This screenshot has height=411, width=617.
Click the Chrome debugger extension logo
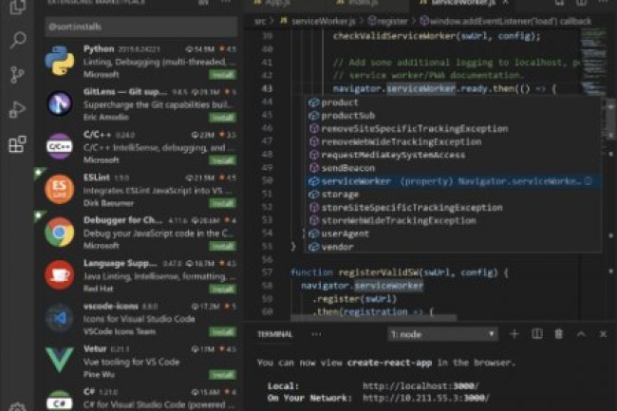point(60,232)
